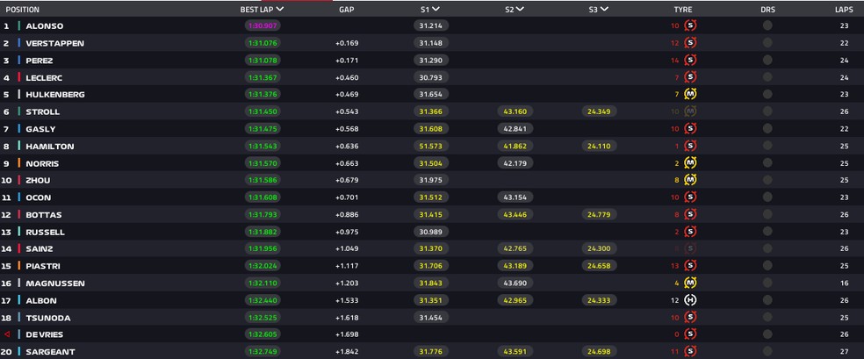This screenshot has height=359, width=864.
Task: Click Bottas's S3 time 24.779
Action: (599, 214)
